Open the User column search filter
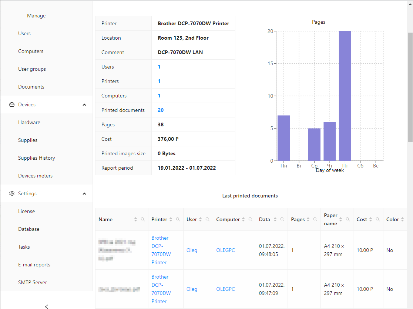Viewport: 413px width, 309px height. click(208, 219)
